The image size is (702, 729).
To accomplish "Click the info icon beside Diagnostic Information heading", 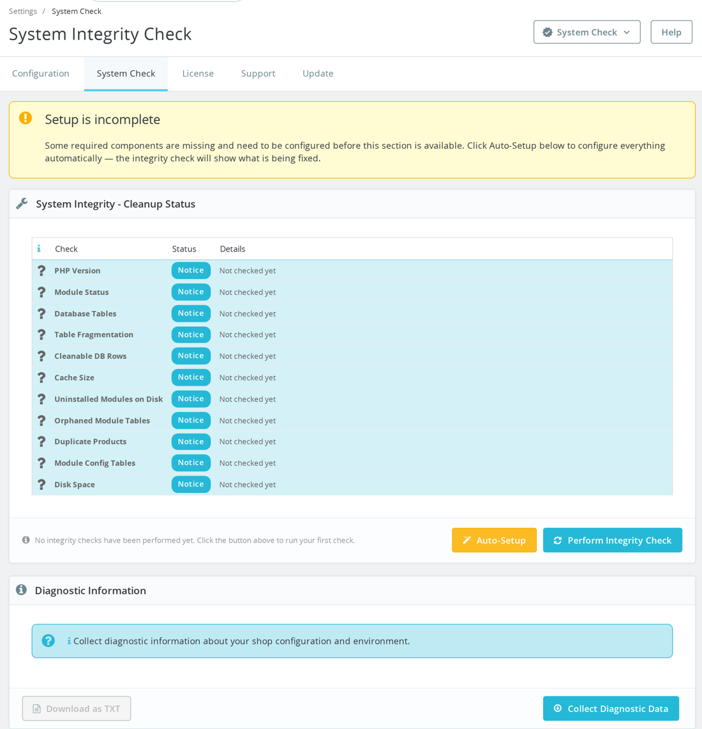I will point(22,590).
